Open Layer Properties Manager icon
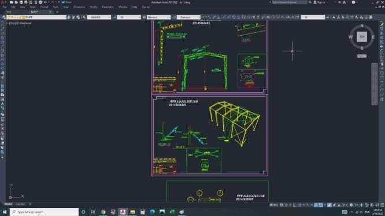The image size is (385, 216). pos(3,17)
